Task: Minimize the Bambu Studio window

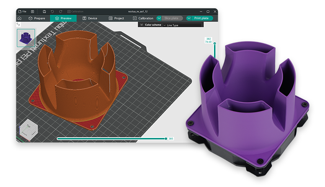Action: [x=201, y=12]
